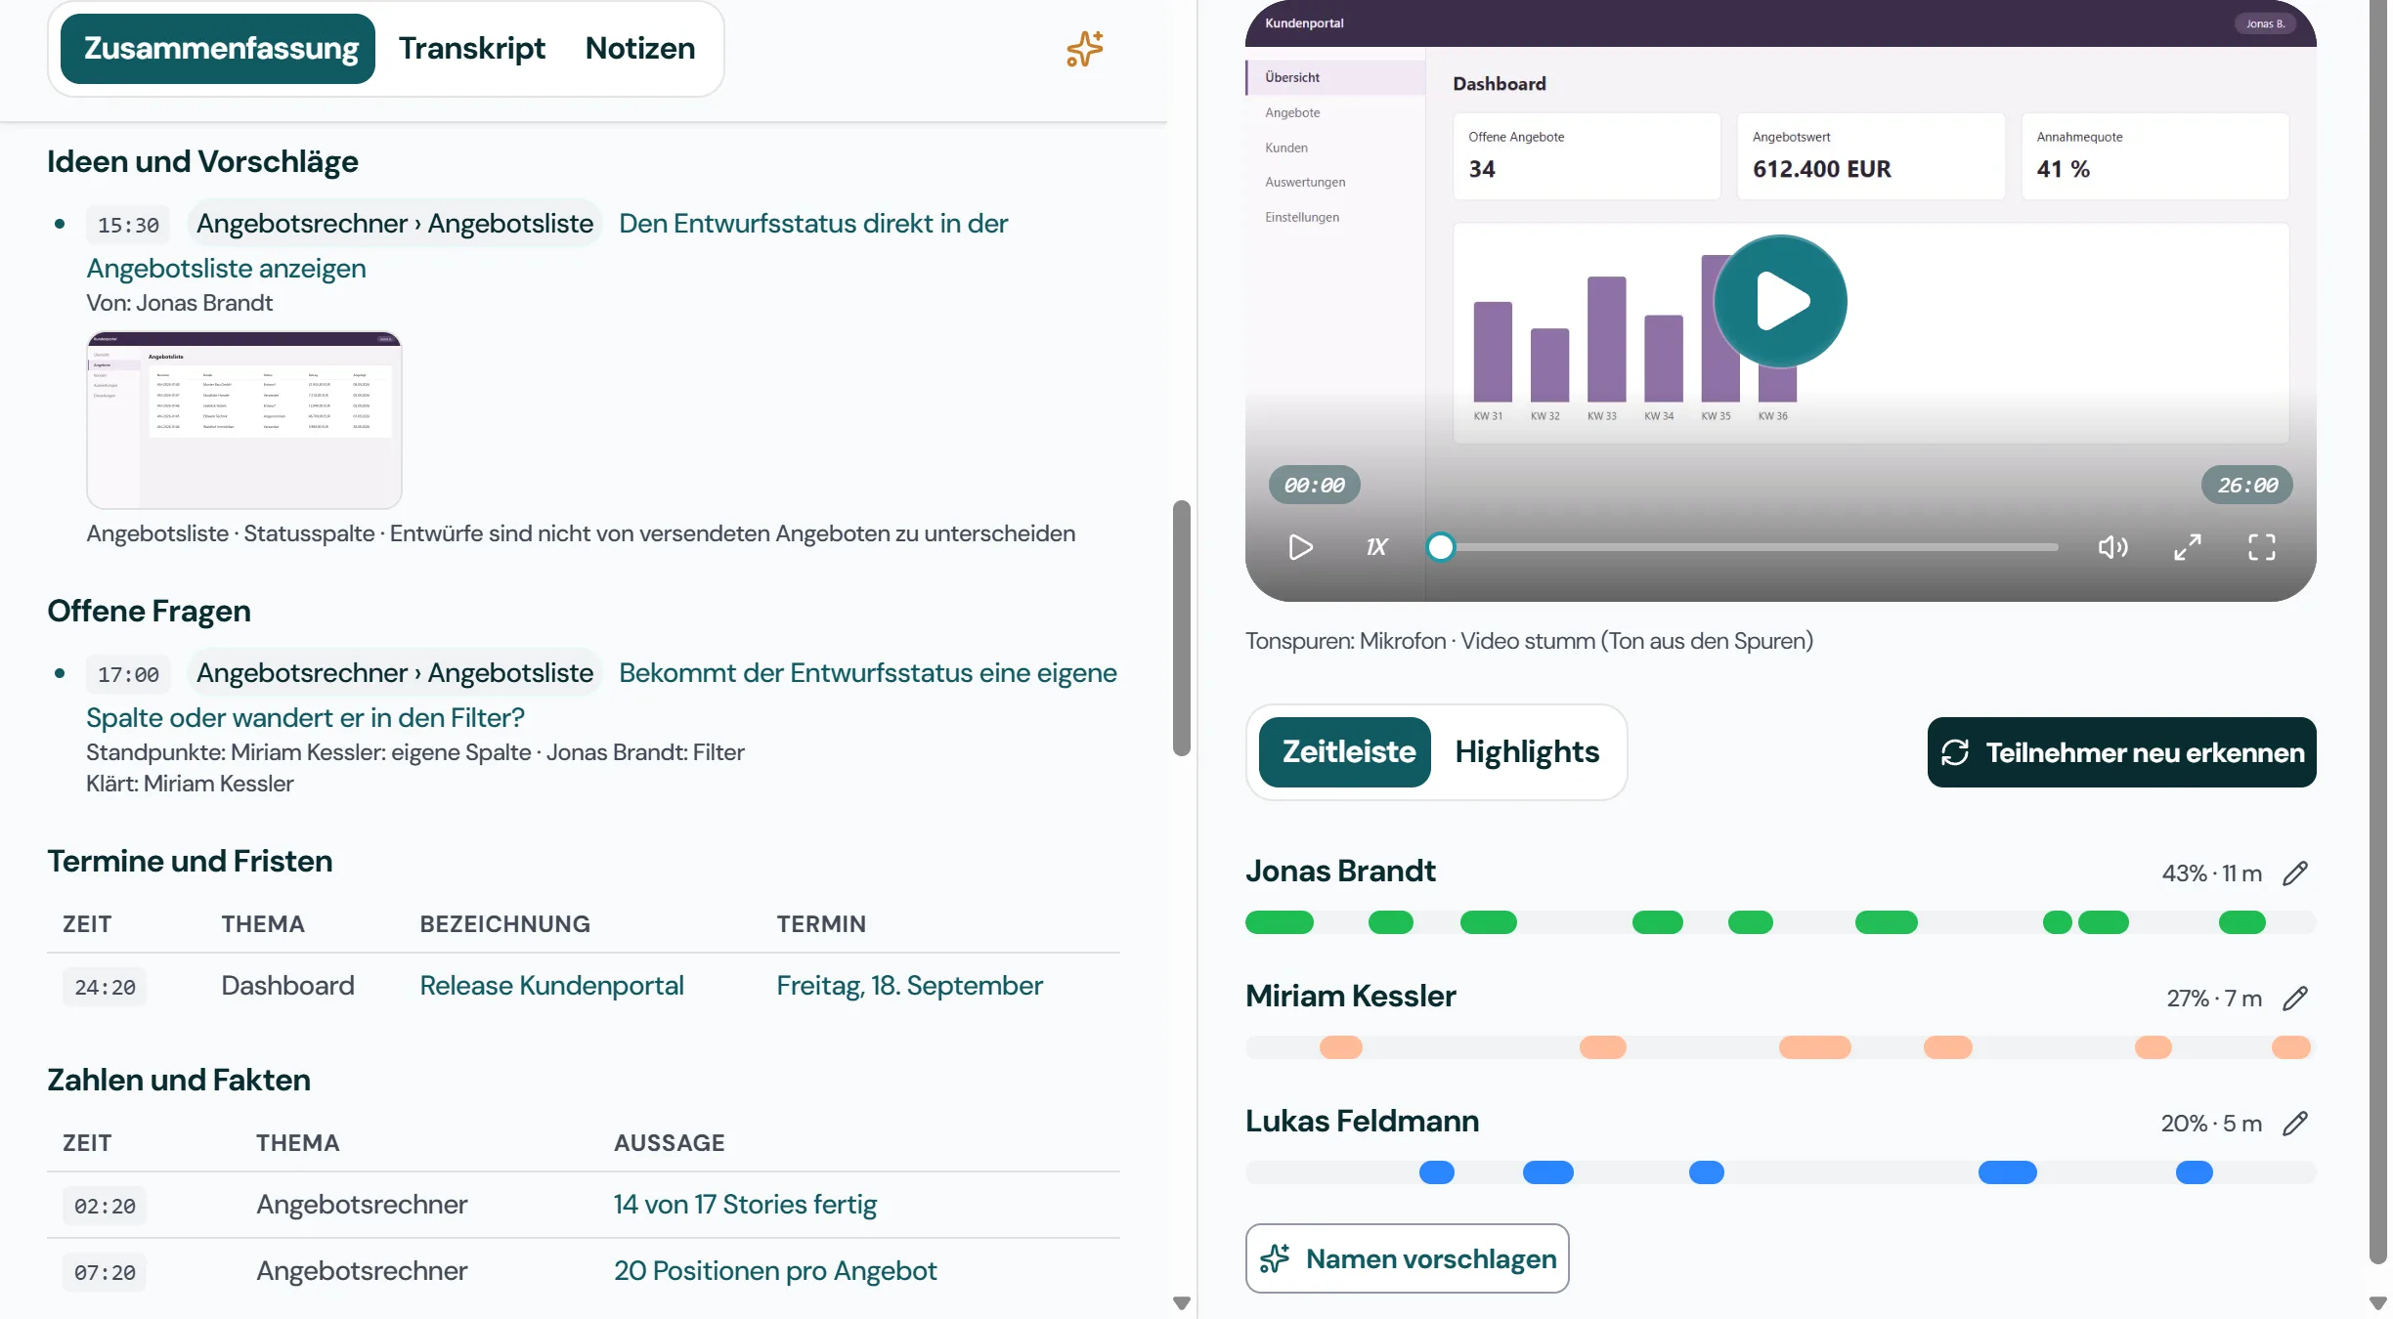
Task: Select the Zeitleiste tab
Action: [x=1345, y=752]
